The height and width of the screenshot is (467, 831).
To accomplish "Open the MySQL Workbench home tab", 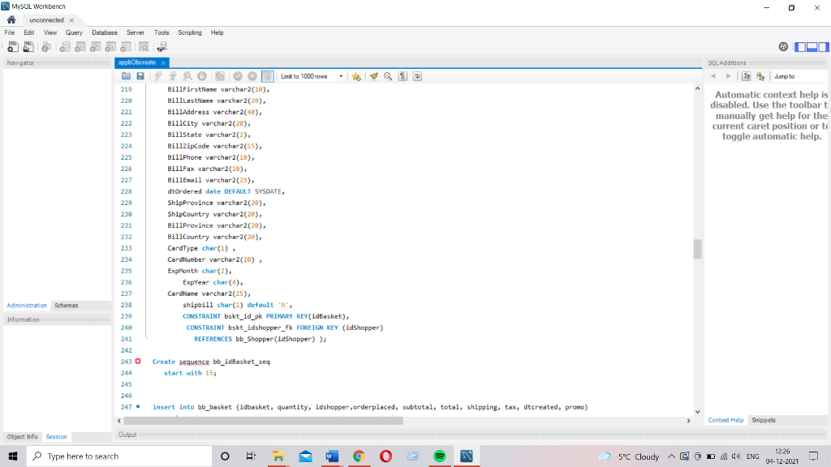I will [11, 20].
